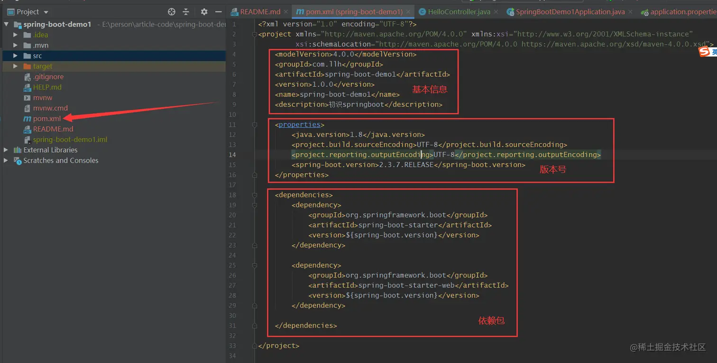This screenshot has height=363, width=717.
Task: Expand the External Libraries node arrow
Action: coord(6,150)
